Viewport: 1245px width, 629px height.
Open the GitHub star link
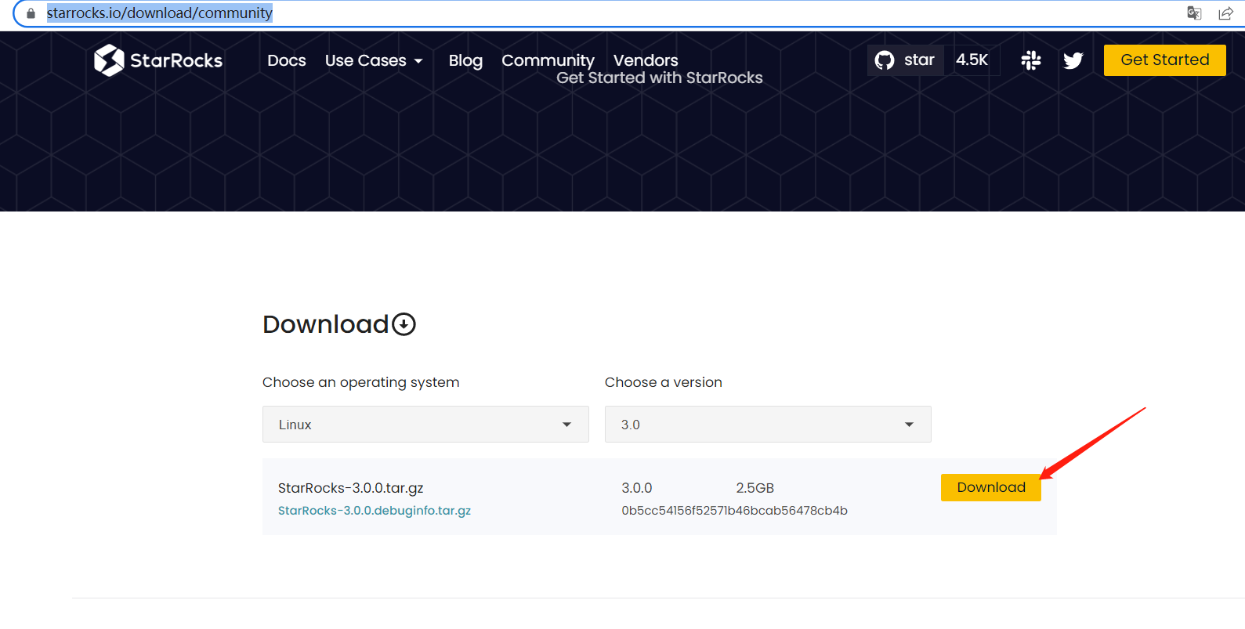[905, 60]
